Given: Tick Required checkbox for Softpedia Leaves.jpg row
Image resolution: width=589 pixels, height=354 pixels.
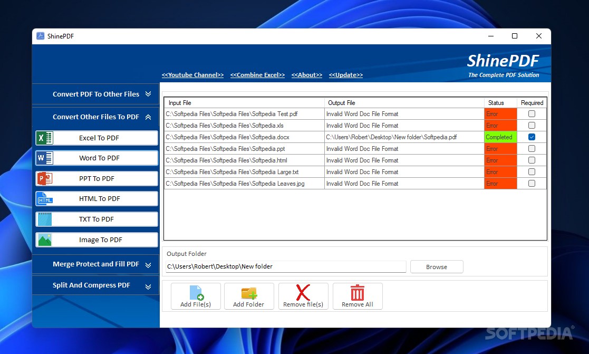Looking at the screenshot, I should (532, 184).
